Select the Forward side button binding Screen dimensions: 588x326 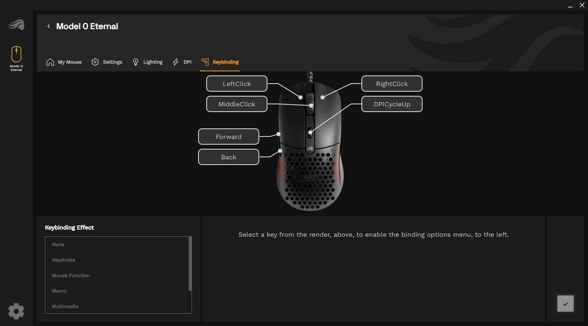(x=228, y=136)
